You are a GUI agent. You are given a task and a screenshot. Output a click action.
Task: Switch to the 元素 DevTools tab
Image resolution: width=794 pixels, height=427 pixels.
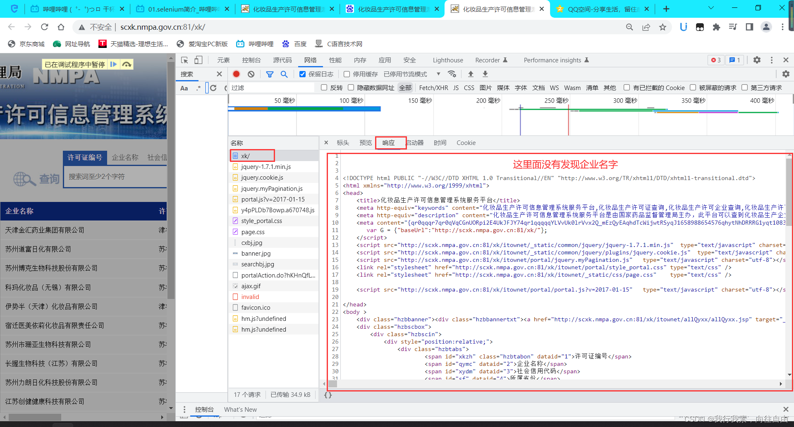[223, 60]
